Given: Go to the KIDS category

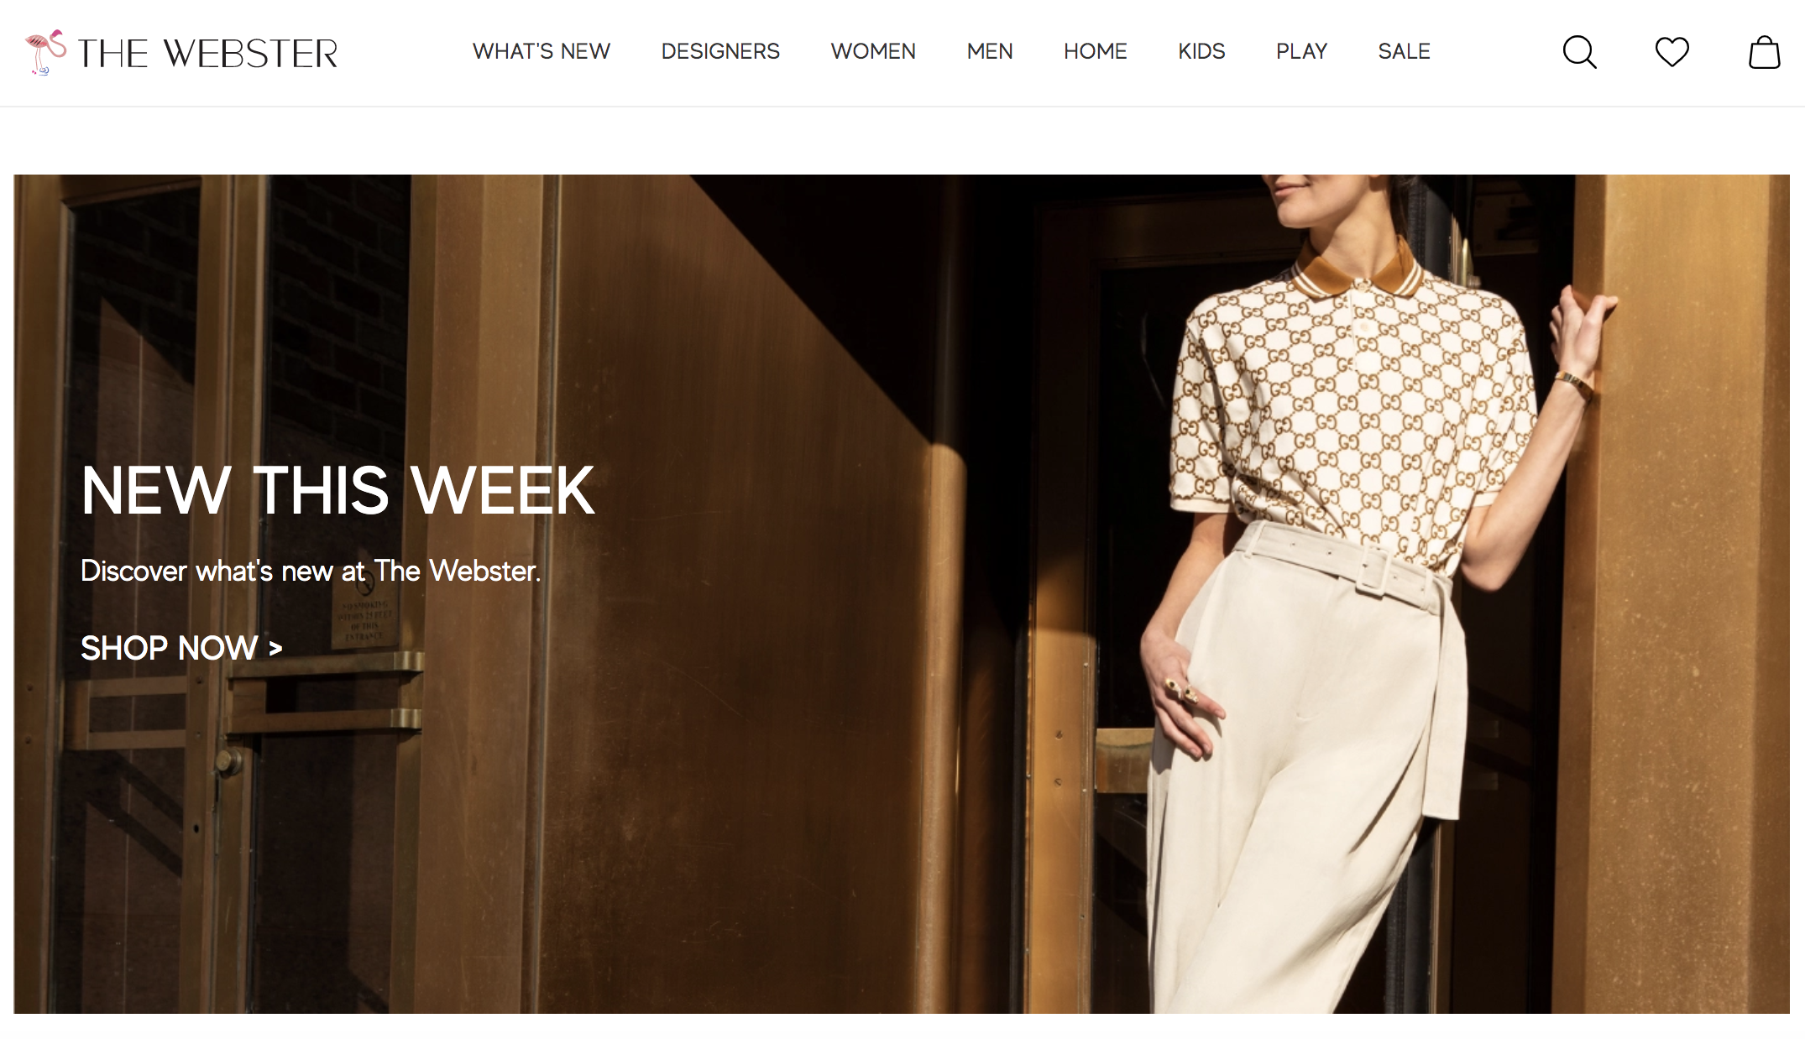Looking at the screenshot, I should (1201, 51).
